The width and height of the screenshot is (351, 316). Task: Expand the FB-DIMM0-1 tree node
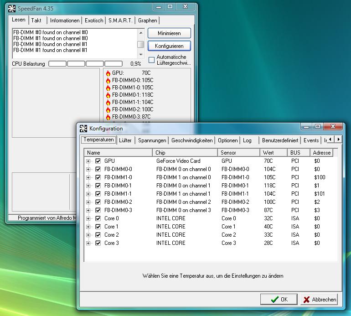click(88, 186)
